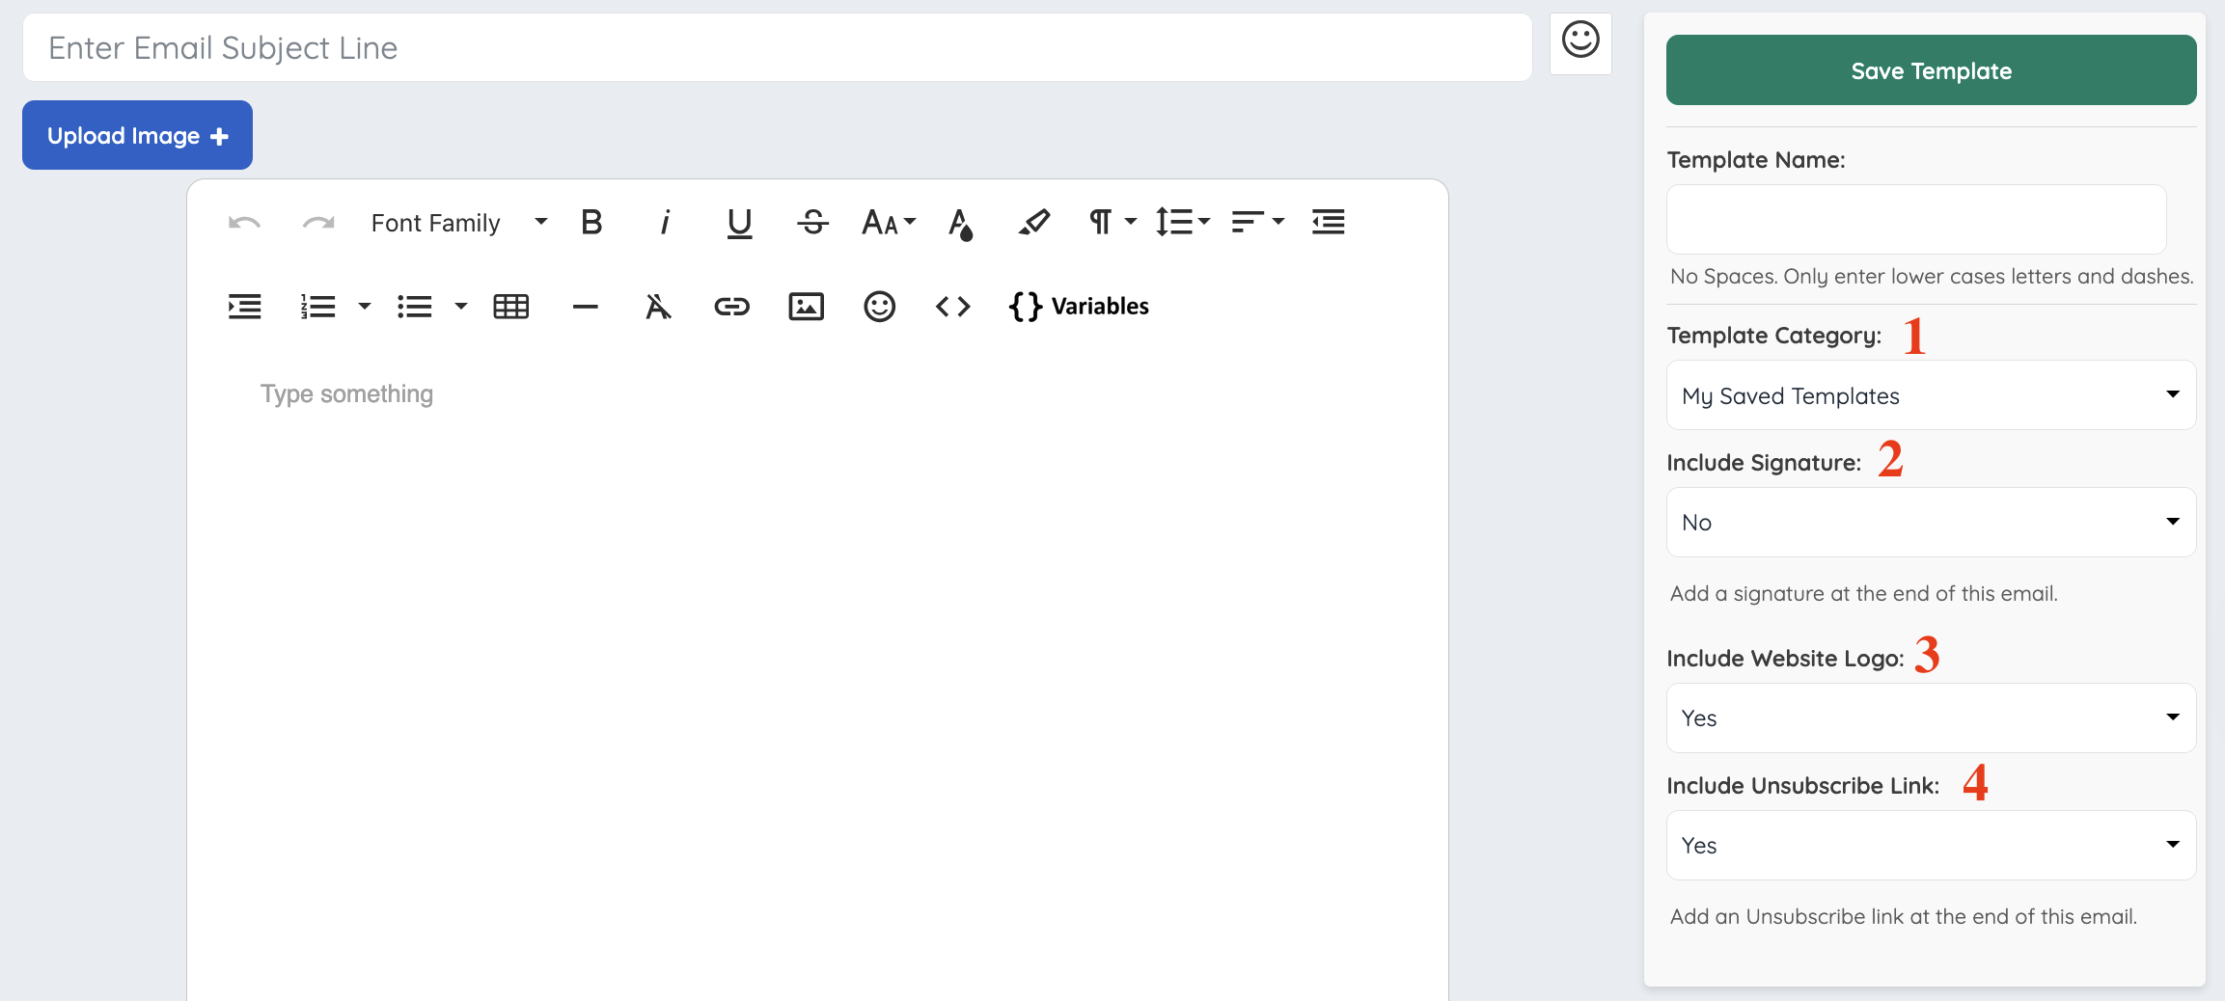This screenshot has height=1001, width=2225.
Task: Toggle Underline formatting
Action: point(739,223)
